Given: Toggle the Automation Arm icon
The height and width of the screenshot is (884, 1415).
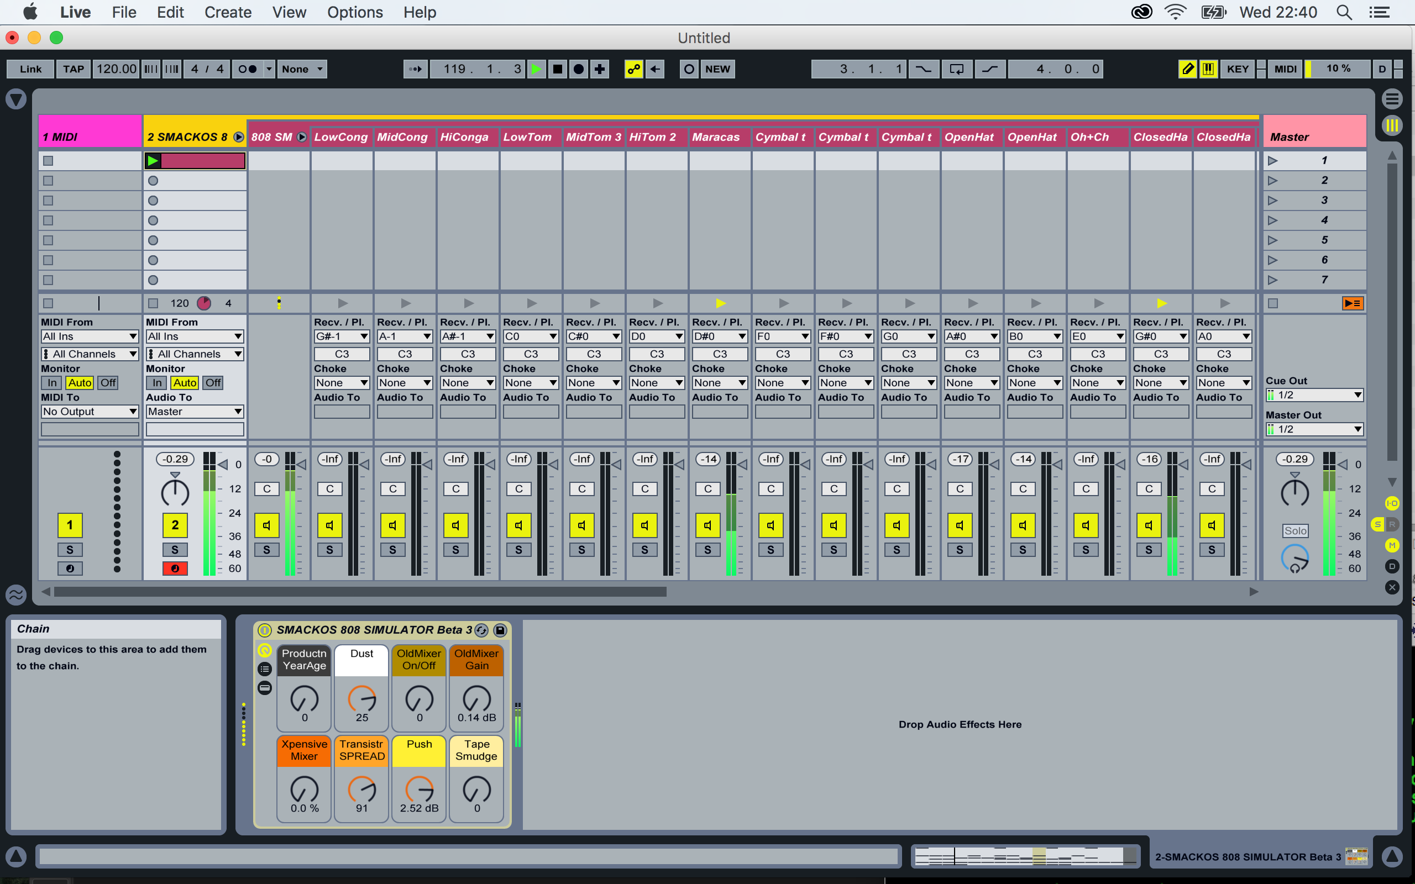Looking at the screenshot, I should (x=633, y=69).
